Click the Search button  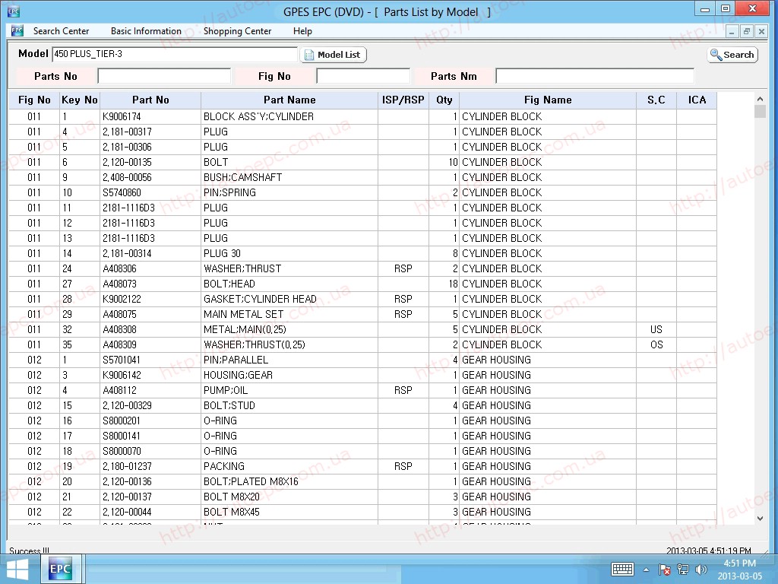[x=732, y=55]
